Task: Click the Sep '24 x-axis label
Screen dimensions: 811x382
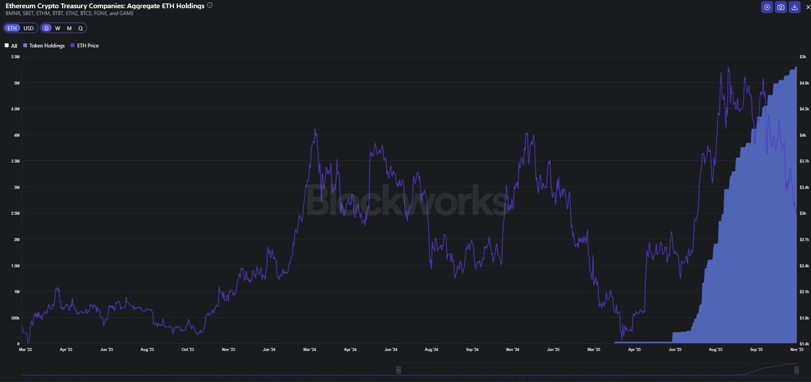Action: click(472, 350)
